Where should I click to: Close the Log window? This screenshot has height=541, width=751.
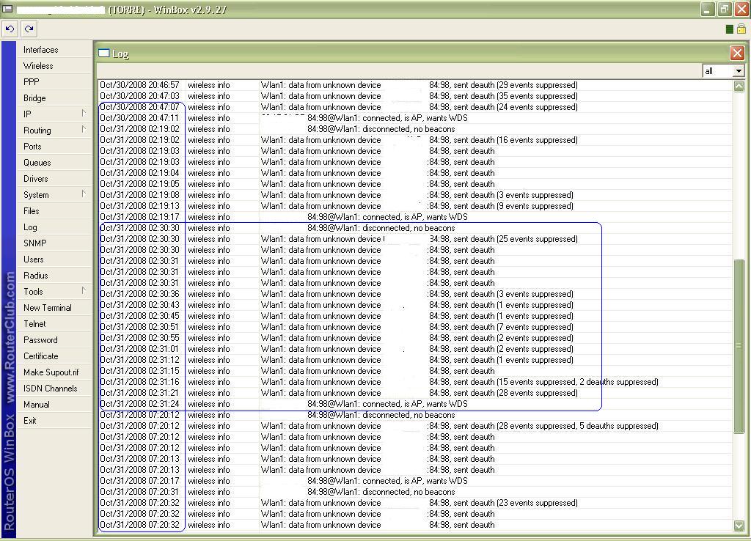737,53
